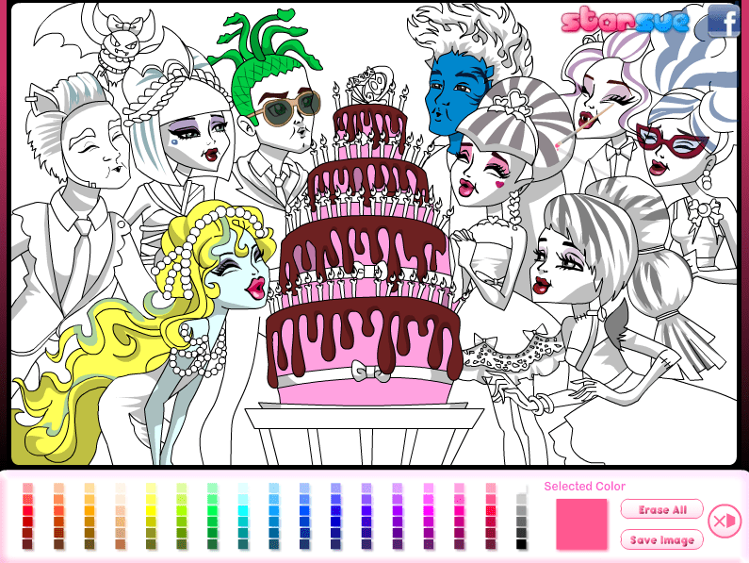Screen dimensions: 749x563
Task: Select the palest peach skin-tone swatch
Action: click(120, 488)
